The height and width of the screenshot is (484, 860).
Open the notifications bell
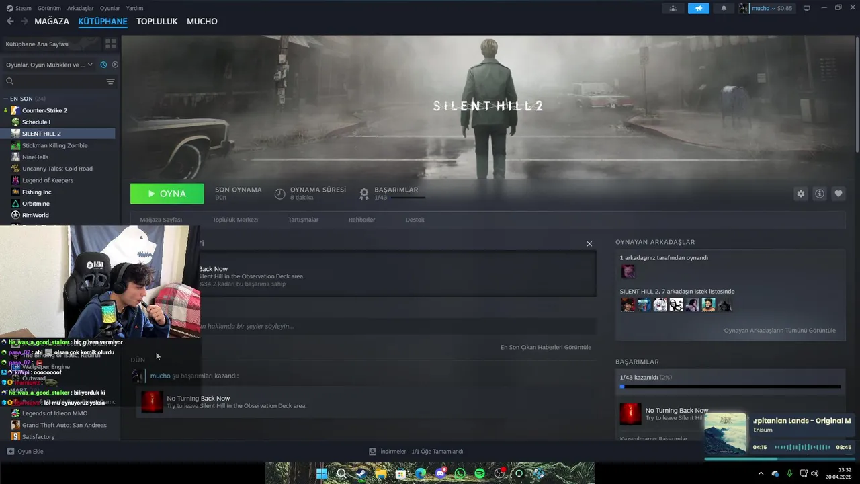point(724,8)
